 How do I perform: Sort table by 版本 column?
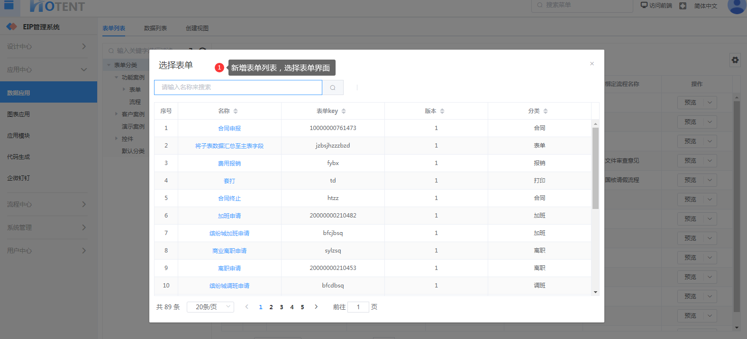442,111
